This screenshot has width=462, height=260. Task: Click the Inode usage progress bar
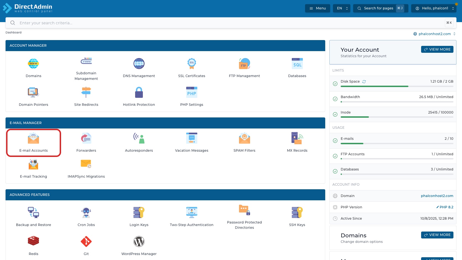click(x=397, y=117)
